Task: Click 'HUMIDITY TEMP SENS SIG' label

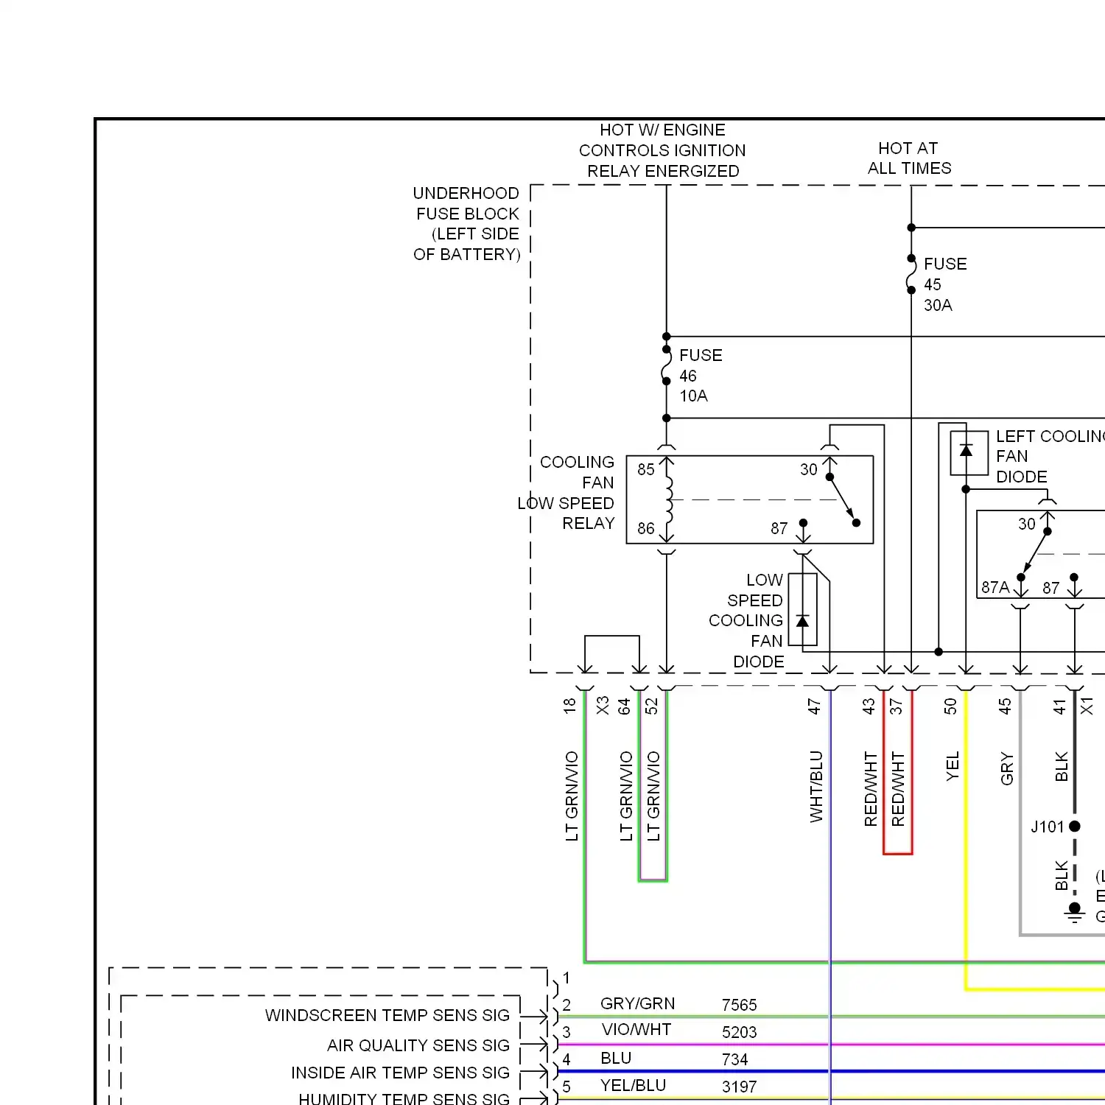Action: (404, 1098)
